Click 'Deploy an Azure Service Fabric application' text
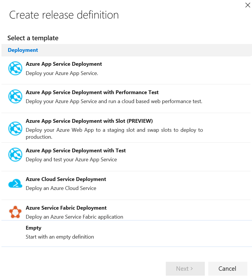This screenshot has width=252, height=280. tap(74, 217)
